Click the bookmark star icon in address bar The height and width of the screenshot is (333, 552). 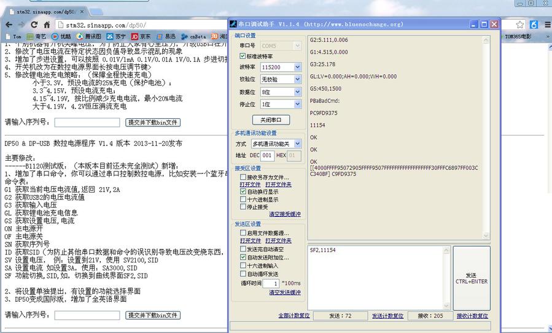pos(519,25)
